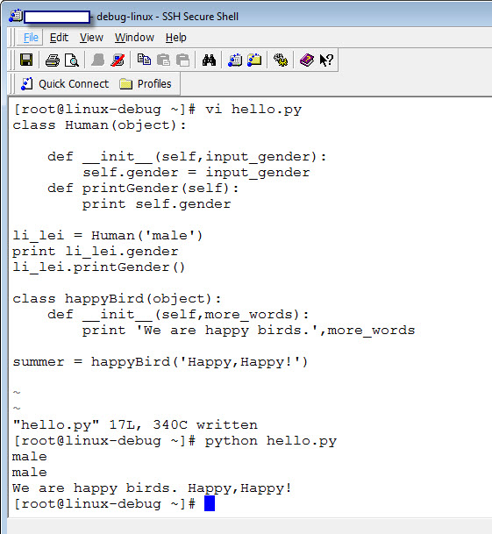492x534 pixels.
Task: Click the Profiles button label
Action: tap(154, 84)
